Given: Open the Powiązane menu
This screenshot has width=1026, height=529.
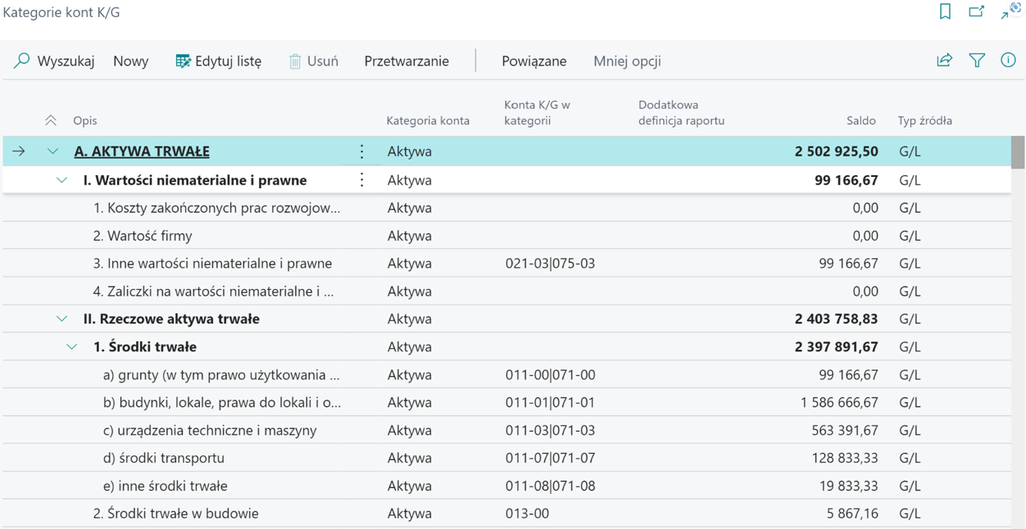Looking at the screenshot, I should (x=533, y=61).
